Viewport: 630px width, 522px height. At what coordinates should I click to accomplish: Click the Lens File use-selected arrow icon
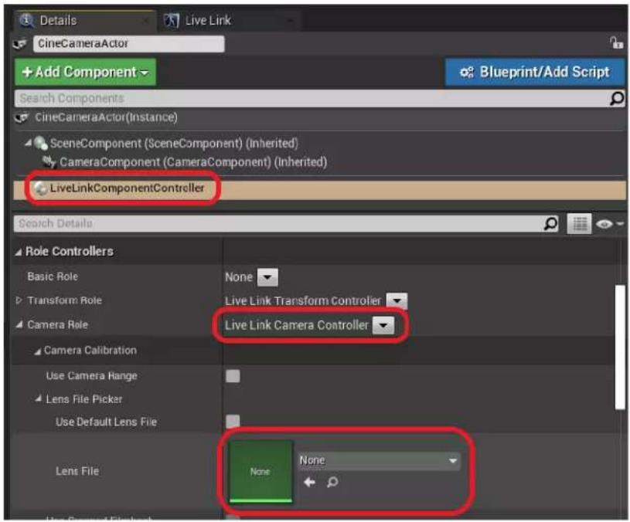(309, 482)
